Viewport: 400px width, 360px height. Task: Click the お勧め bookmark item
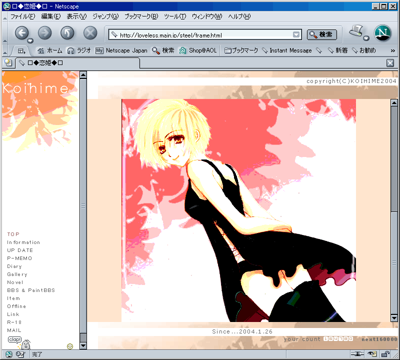click(364, 50)
